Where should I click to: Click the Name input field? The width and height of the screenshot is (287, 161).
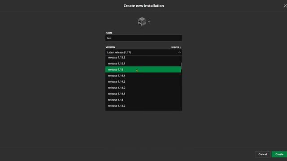(143, 38)
